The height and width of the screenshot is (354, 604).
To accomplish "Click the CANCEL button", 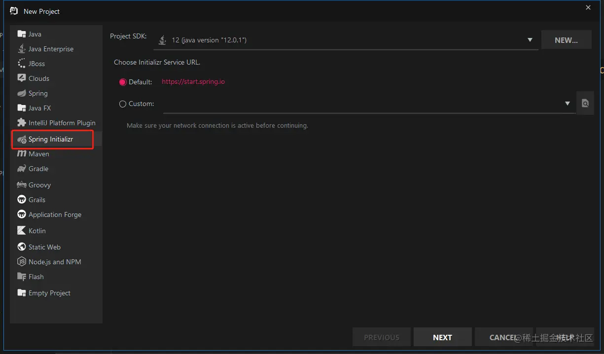I will [503, 337].
